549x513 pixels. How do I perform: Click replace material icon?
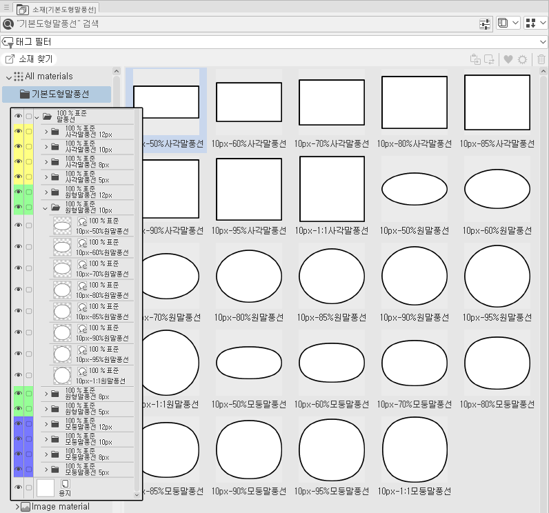(x=489, y=59)
